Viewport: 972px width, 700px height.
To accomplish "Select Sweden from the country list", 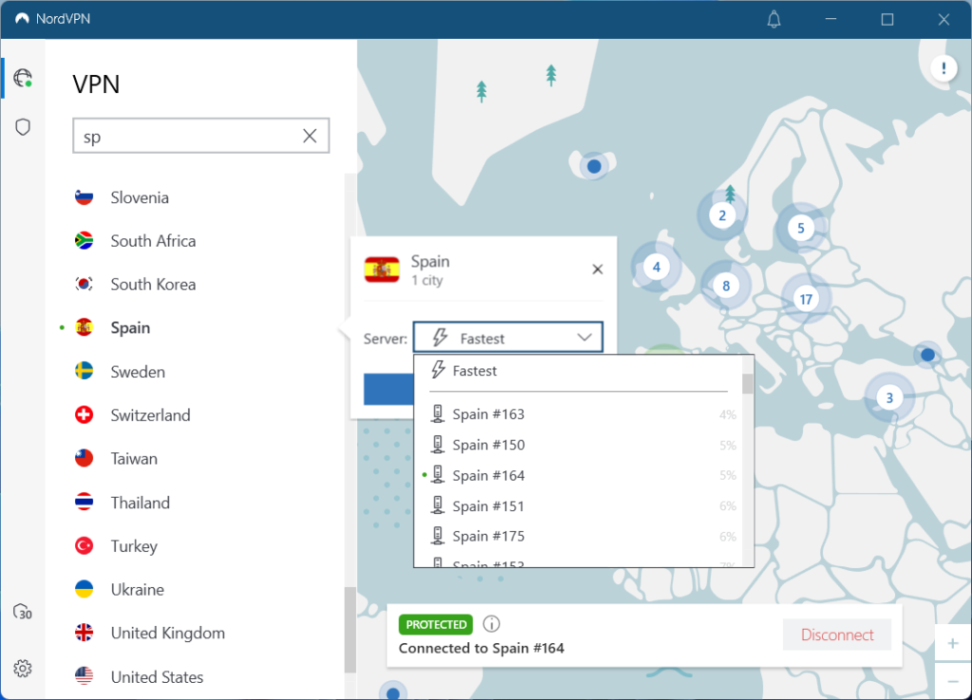I will click(x=137, y=371).
